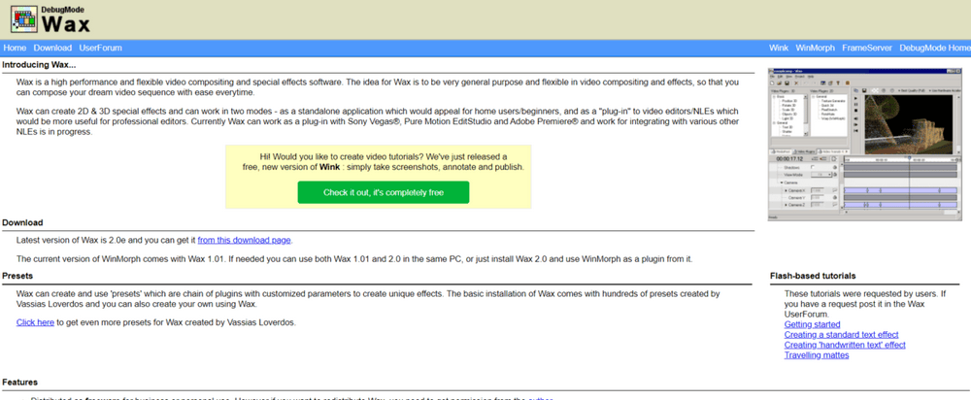
Task: Click 'Click here' for more presets
Action: click(35, 322)
